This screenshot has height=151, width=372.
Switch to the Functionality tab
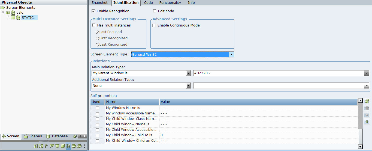click(x=170, y=3)
